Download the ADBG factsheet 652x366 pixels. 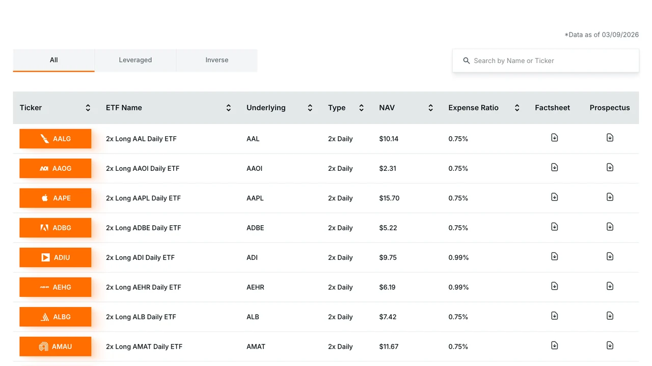tap(554, 227)
